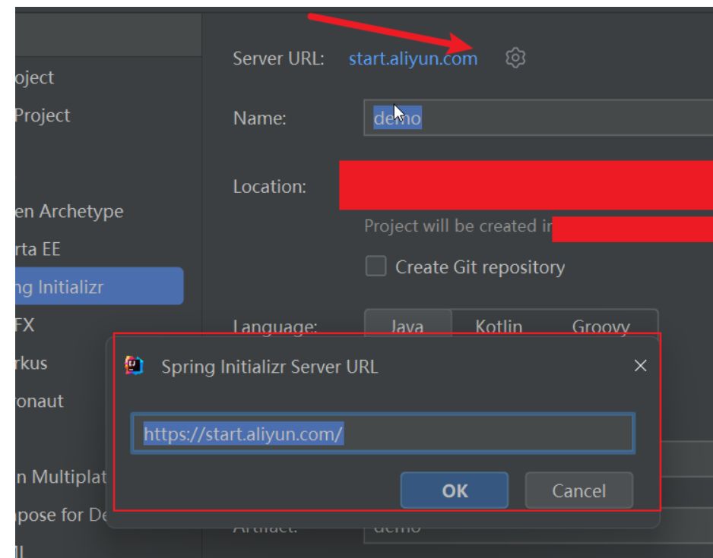Viewport: 713px width, 558px height.
Task: Select Jakarta EE generator in sidebar
Action: [38, 249]
